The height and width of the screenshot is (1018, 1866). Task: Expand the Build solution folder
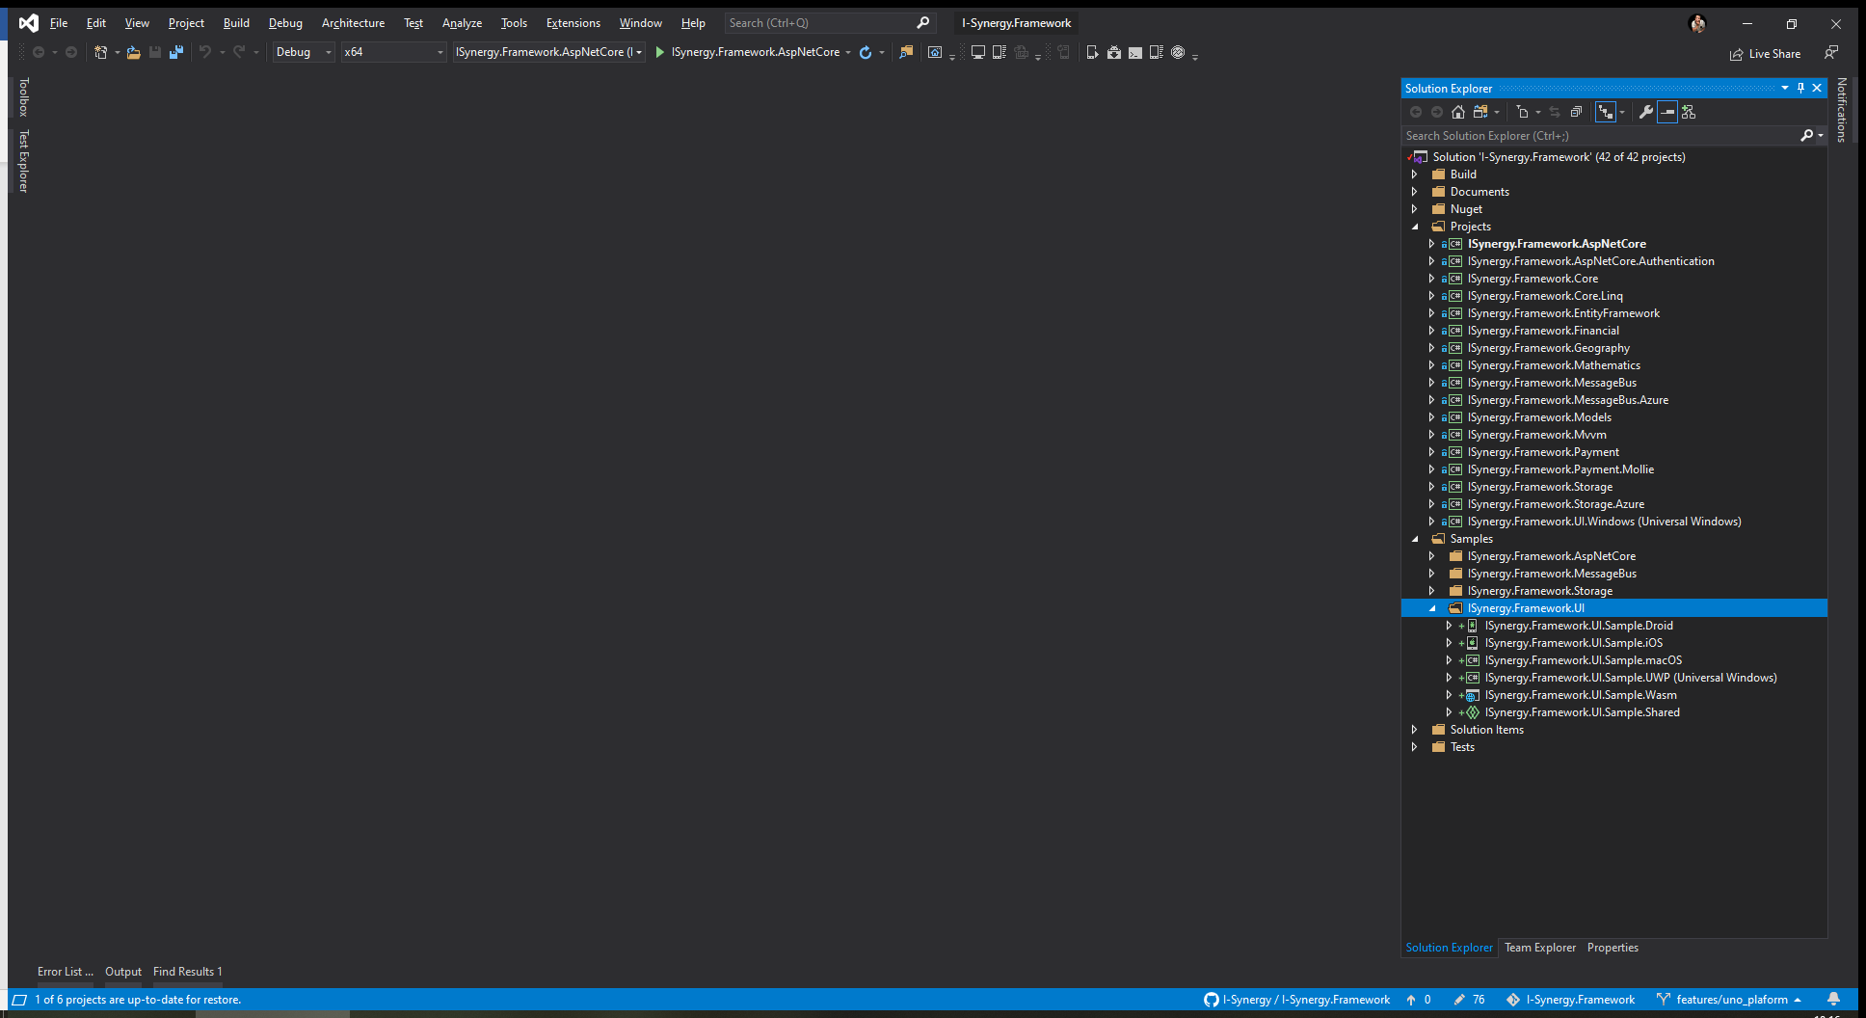click(1415, 174)
